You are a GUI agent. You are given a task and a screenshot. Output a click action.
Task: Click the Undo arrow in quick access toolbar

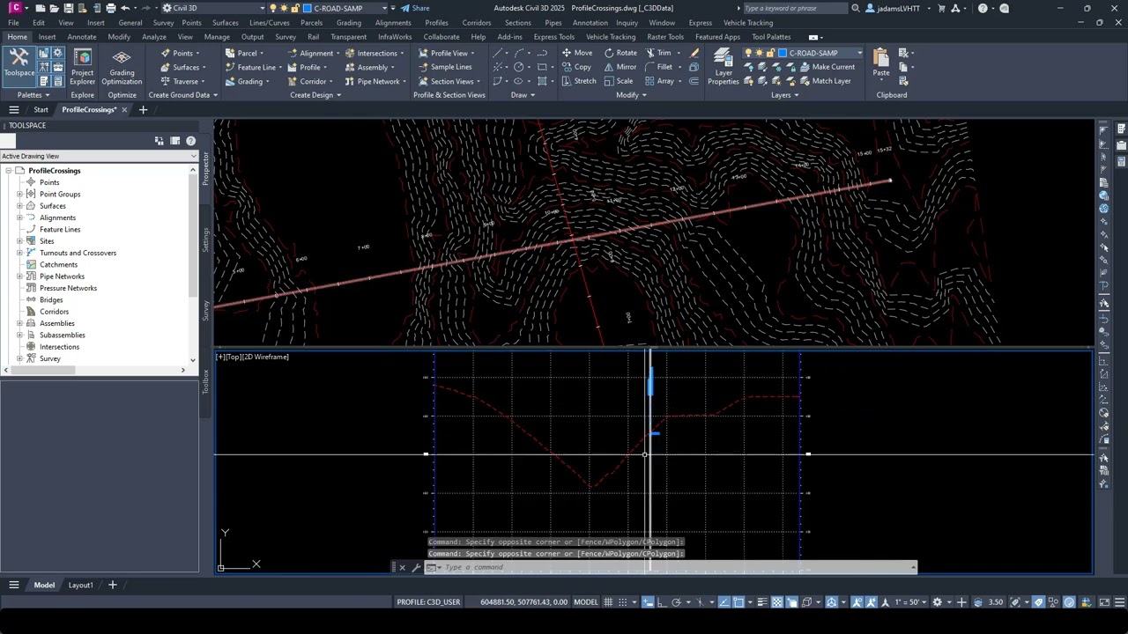coord(125,8)
